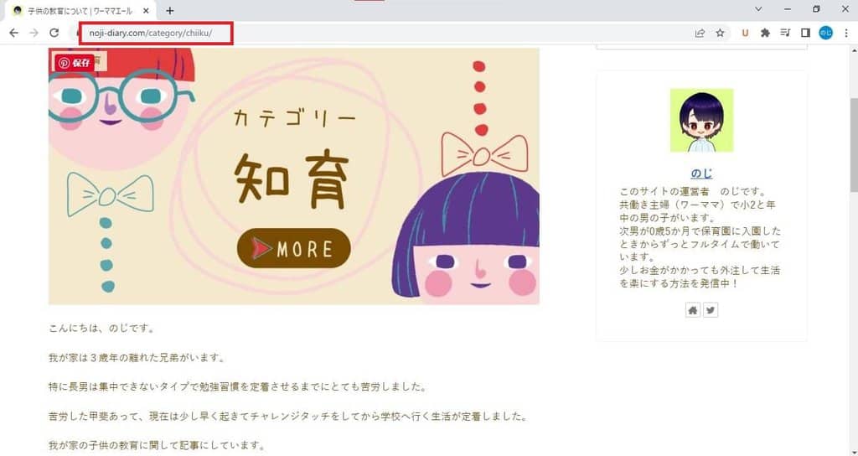Expand the tab search chevron

(x=758, y=9)
